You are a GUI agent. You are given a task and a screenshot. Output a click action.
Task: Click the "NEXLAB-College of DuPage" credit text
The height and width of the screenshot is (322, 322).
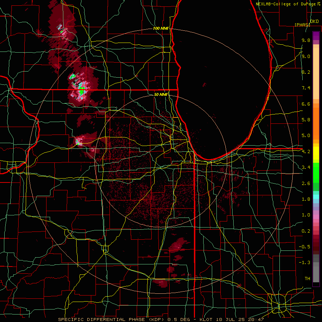pyautogui.click(x=286, y=4)
